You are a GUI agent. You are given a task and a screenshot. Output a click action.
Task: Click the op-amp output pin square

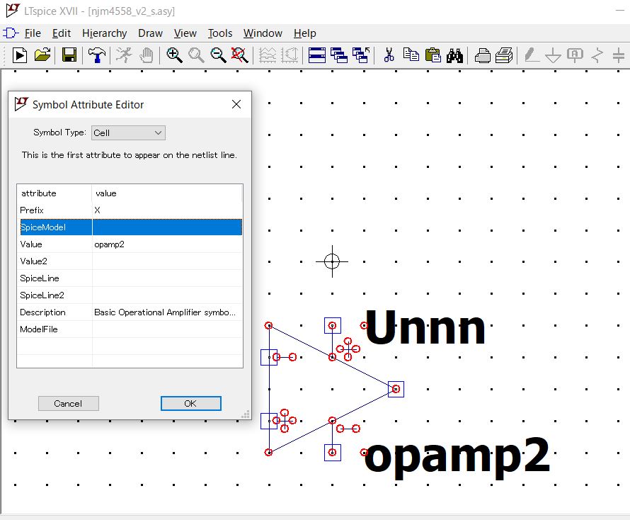coord(396,390)
